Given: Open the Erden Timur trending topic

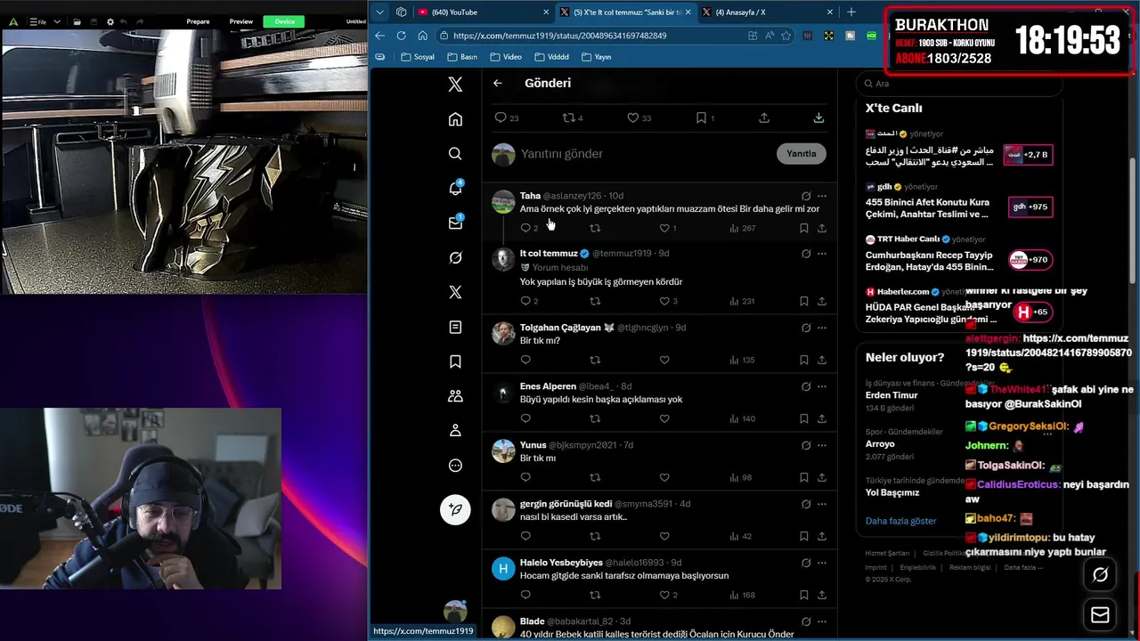Looking at the screenshot, I should click(x=892, y=395).
